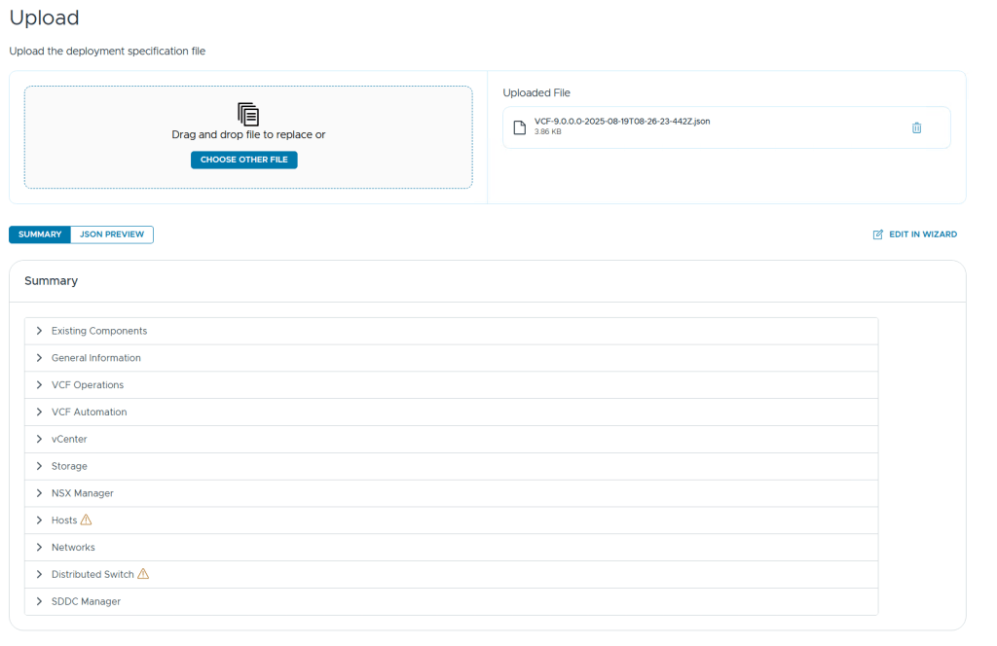
Task: Expand the SDDC Manager section
Action: click(40, 601)
